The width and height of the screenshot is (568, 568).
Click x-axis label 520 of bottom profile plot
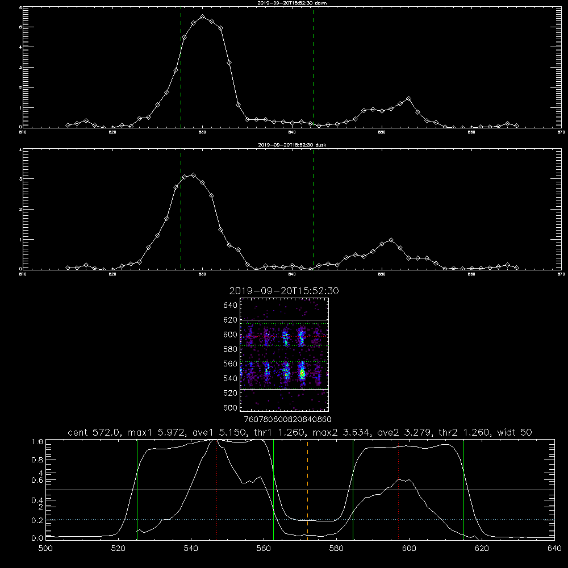point(118,549)
